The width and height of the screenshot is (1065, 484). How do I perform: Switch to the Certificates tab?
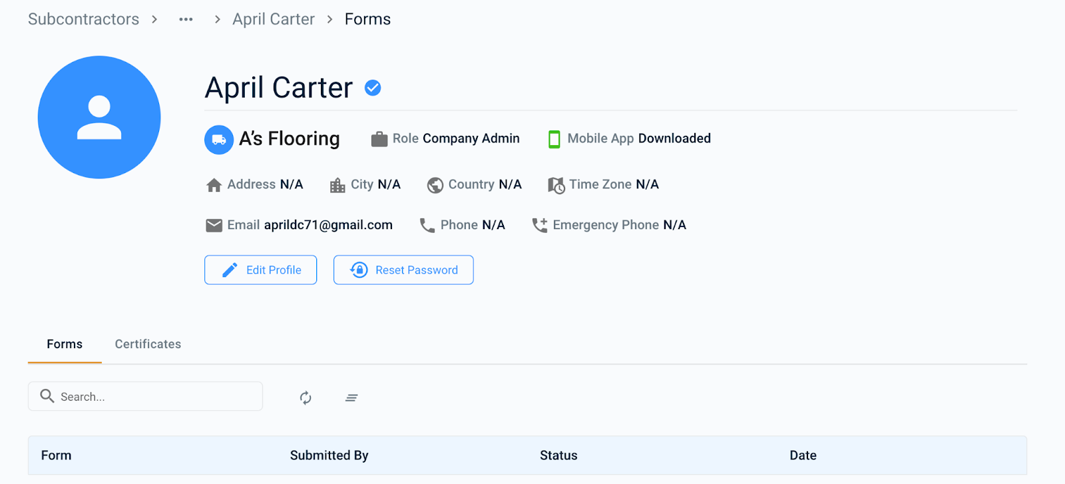pyautogui.click(x=148, y=344)
